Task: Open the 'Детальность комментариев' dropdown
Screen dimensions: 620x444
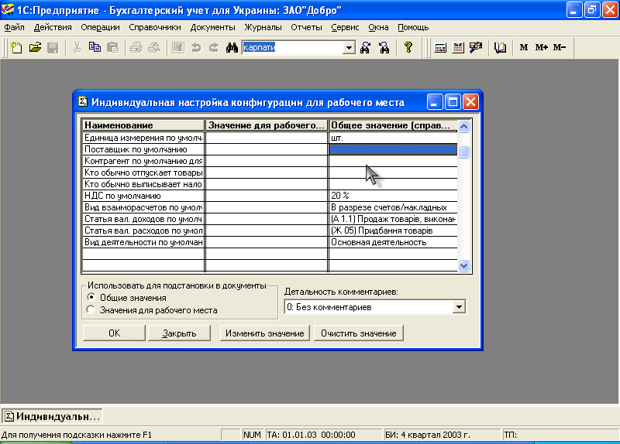Action: (459, 306)
